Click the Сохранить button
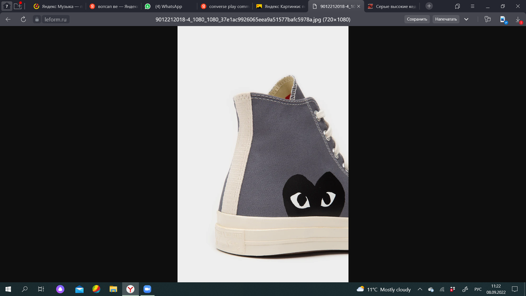526x296 pixels. (417, 19)
